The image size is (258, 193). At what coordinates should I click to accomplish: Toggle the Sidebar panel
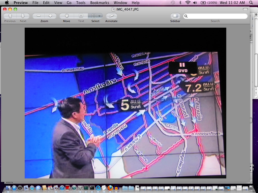click(x=175, y=16)
